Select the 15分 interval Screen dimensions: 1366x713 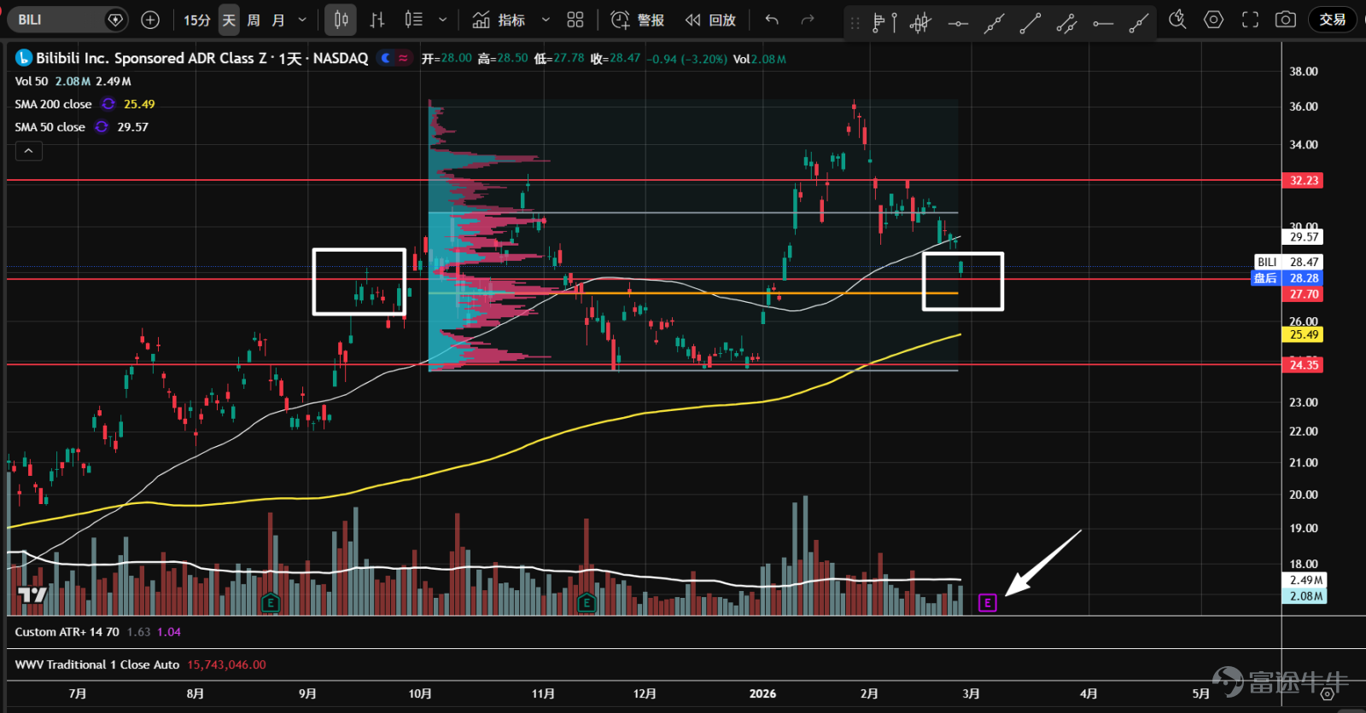[197, 20]
